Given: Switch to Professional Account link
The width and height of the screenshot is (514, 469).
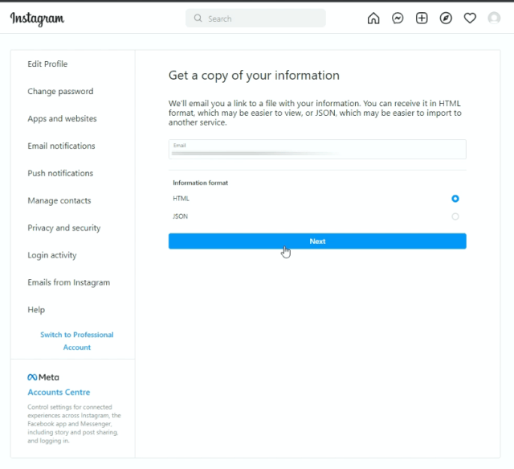Looking at the screenshot, I should pyautogui.click(x=77, y=341).
